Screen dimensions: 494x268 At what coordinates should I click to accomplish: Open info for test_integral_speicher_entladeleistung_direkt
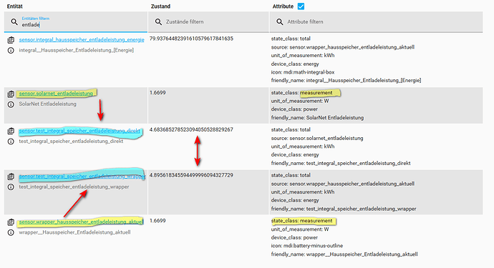pyautogui.click(x=11, y=142)
